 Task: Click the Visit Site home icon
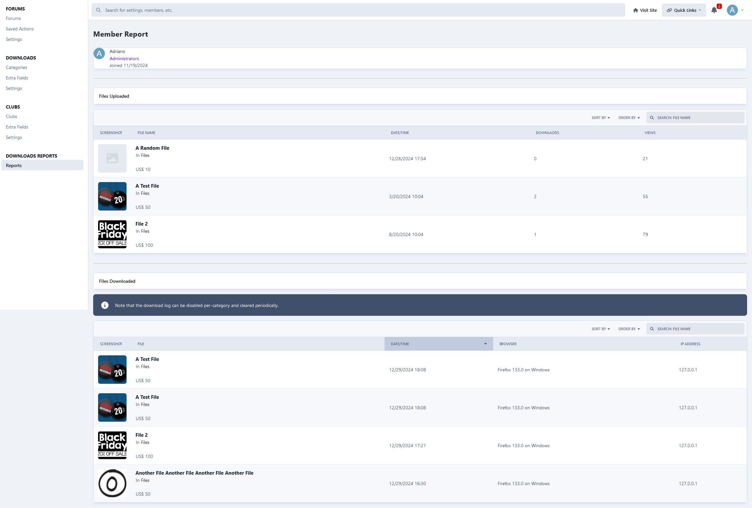(x=636, y=10)
